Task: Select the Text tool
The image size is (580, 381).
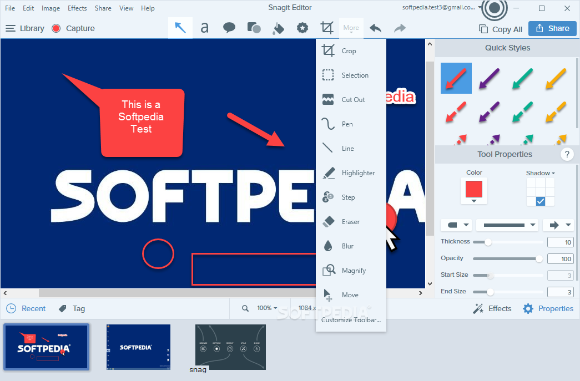Action: (205, 28)
